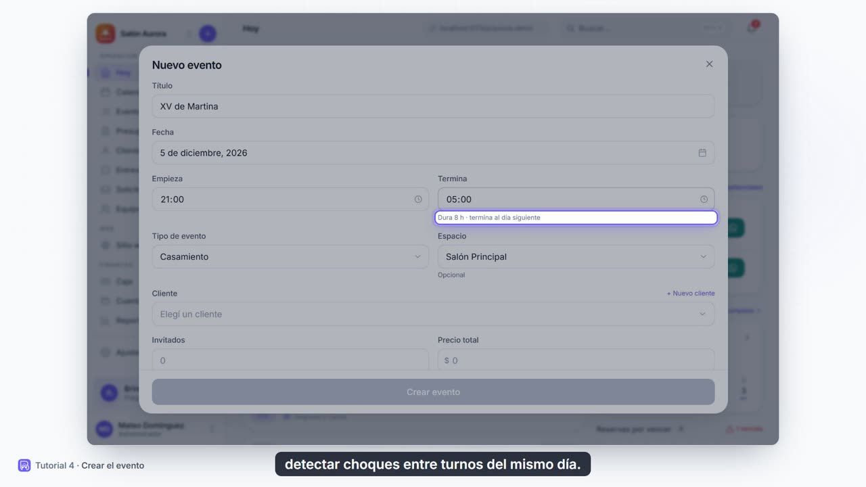Click the purple plus button in the sidebar header
The height and width of the screenshot is (487, 866).
pos(208,33)
